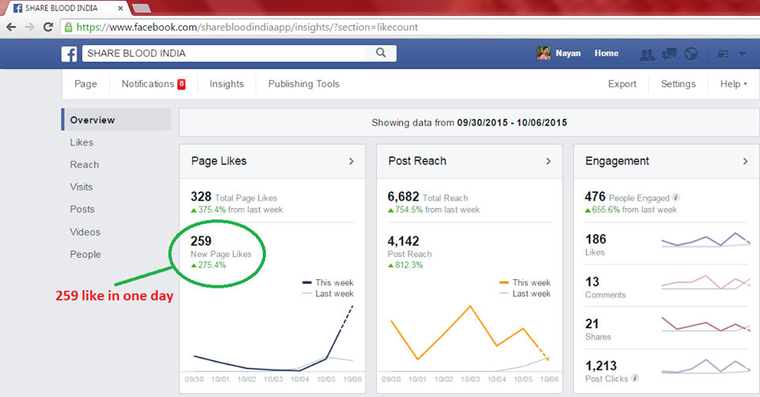Click the privacy shortcuts lock icon
Image resolution: width=760 pixels, height=397 pixels.
pyautogui.click(x=723, y=54)
